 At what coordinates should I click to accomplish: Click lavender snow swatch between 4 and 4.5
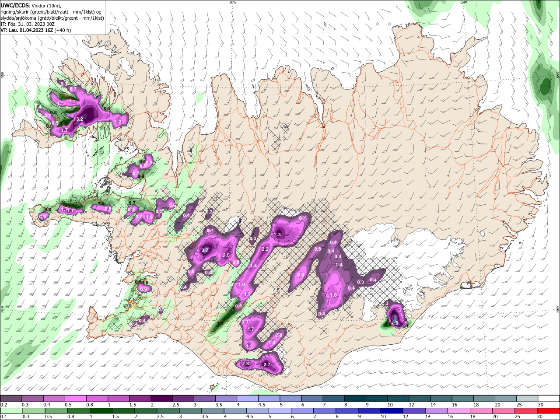247,399
